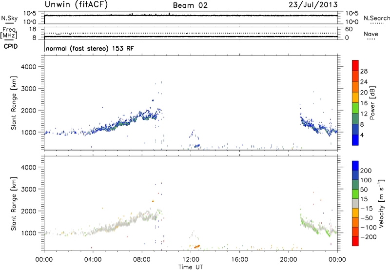The width and height of the screenshot is (390, 270).
Task: Click the 'CPID' label
Action: click(11, 46)
